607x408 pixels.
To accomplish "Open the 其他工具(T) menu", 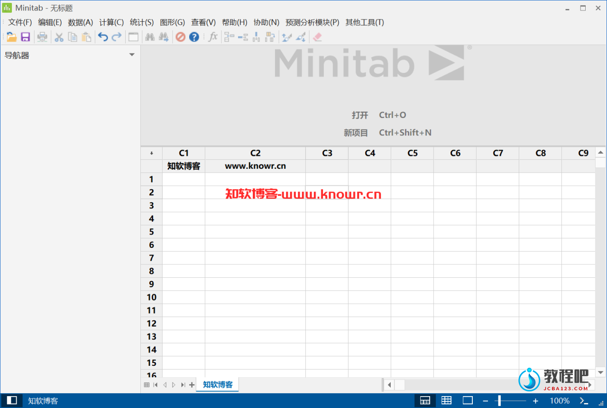I will pos(365,22).
